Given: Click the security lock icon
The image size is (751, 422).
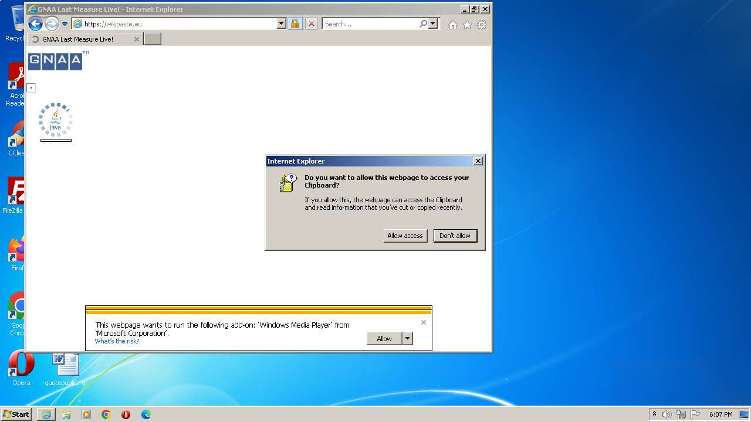Looking at the screenshot, I should pyautogui.click(x=295, y=24).
